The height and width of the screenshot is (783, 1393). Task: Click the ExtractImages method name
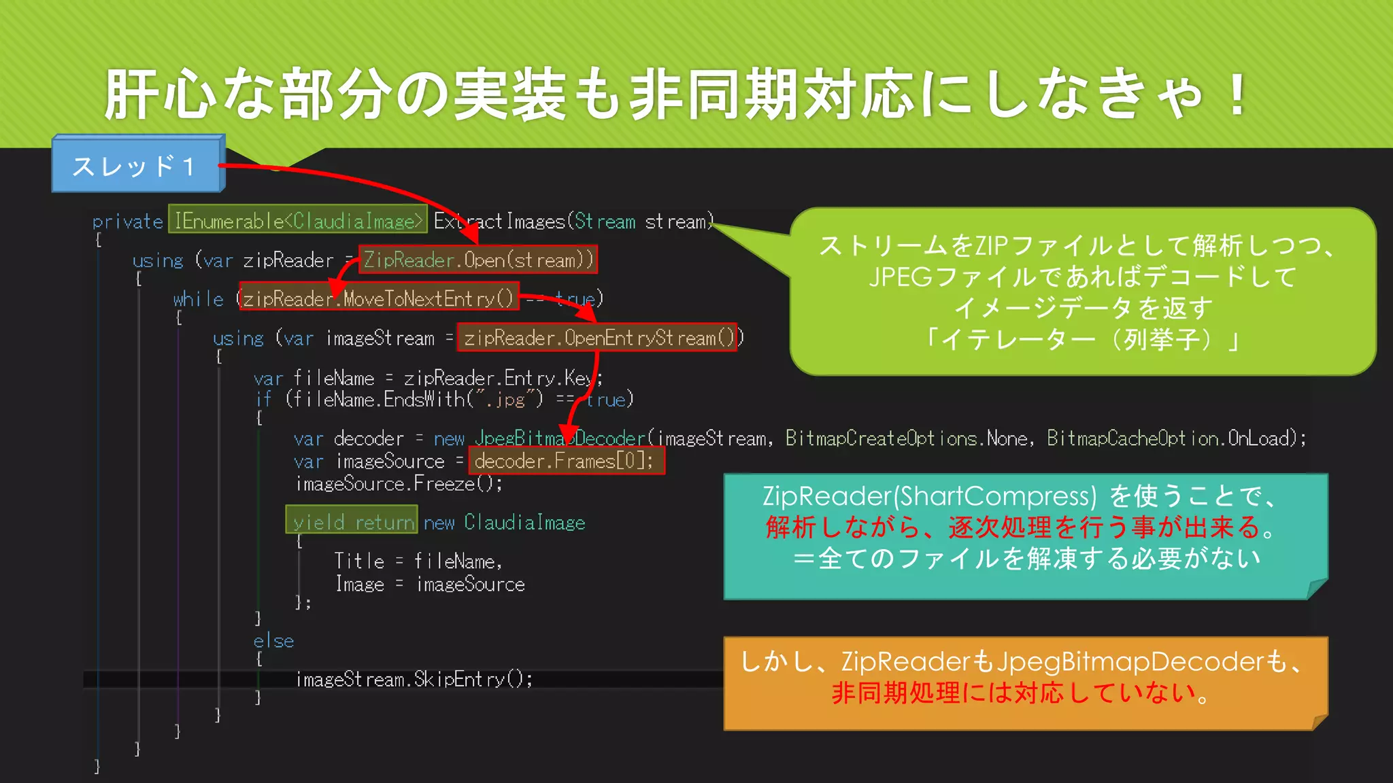[499, 222]
